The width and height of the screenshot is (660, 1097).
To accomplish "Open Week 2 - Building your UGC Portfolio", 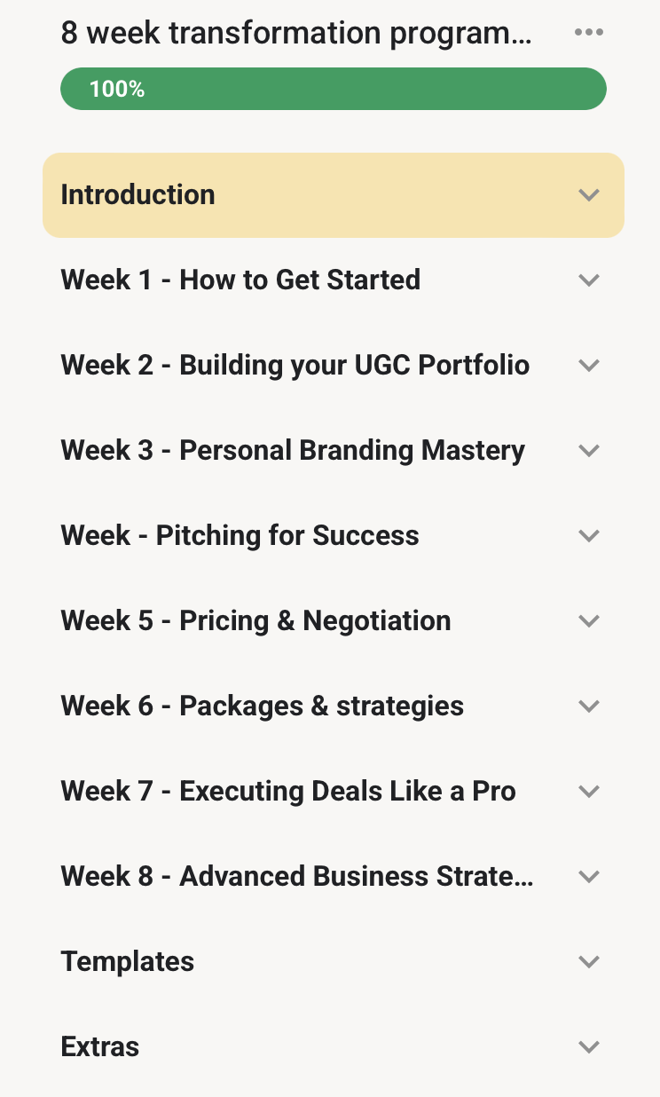I will pyautogui.click(x=295, y=365).
